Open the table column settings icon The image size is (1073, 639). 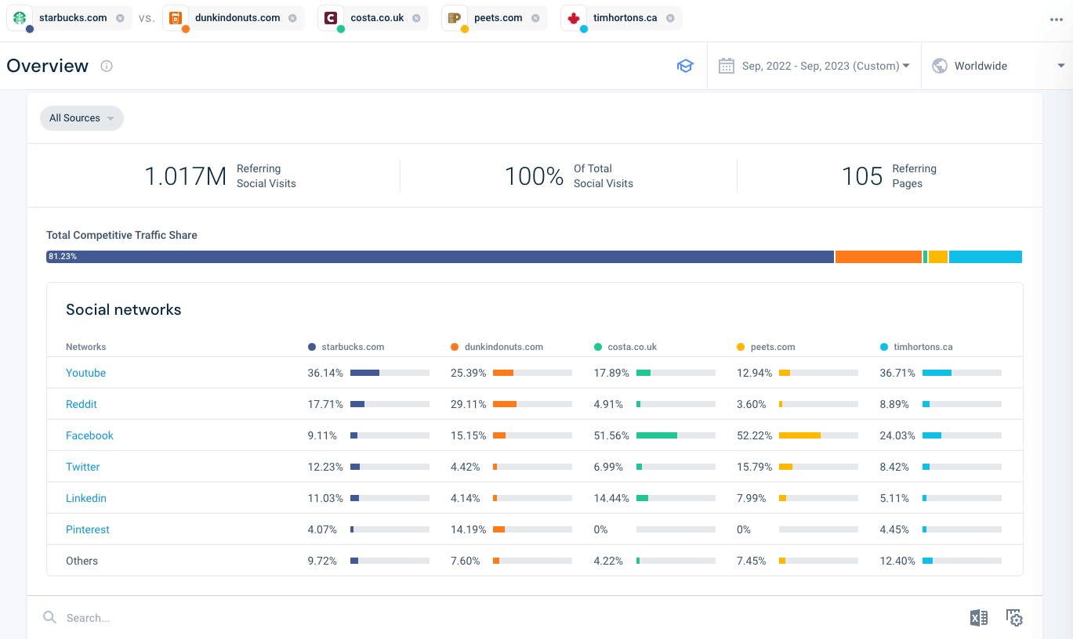1014,618
